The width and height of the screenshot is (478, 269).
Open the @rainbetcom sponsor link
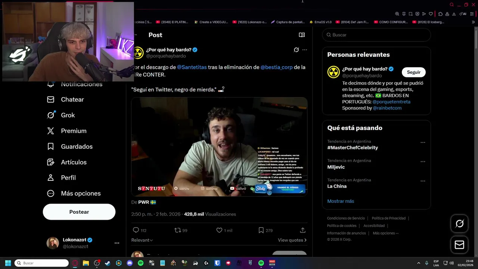click(x=387, y=108)
